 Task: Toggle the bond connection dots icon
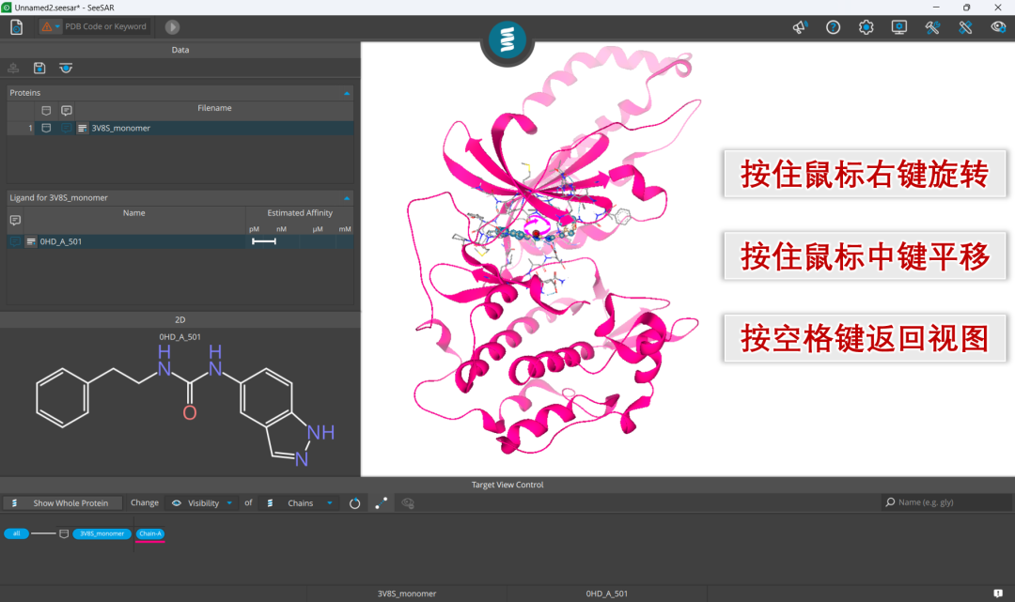coord(382,503)
